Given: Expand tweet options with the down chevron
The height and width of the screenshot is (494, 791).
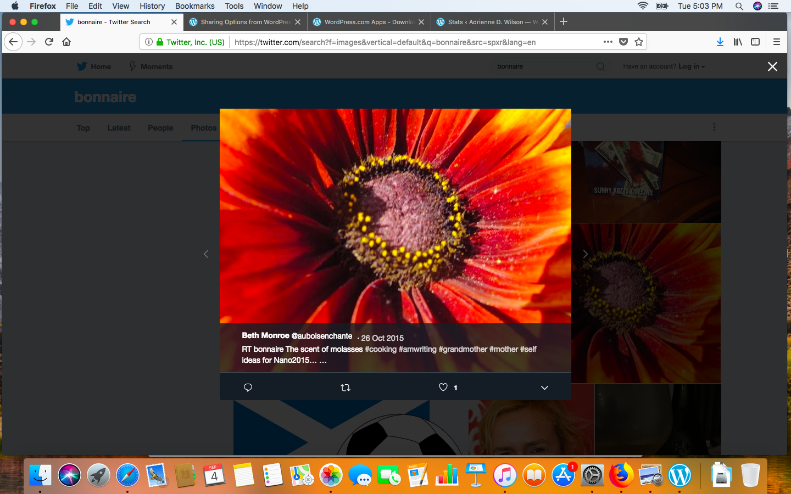Looking at the screenshot, I should coord(544,388).
